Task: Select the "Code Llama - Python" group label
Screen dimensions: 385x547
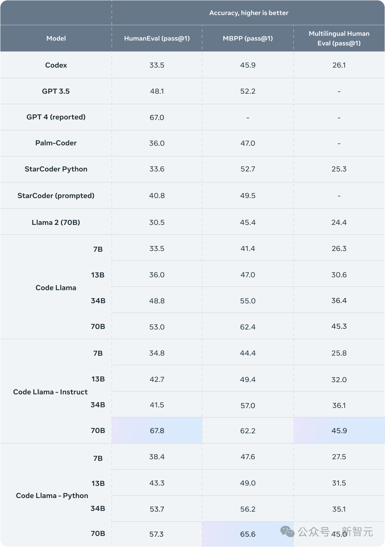Action: (x=52, y=496)
